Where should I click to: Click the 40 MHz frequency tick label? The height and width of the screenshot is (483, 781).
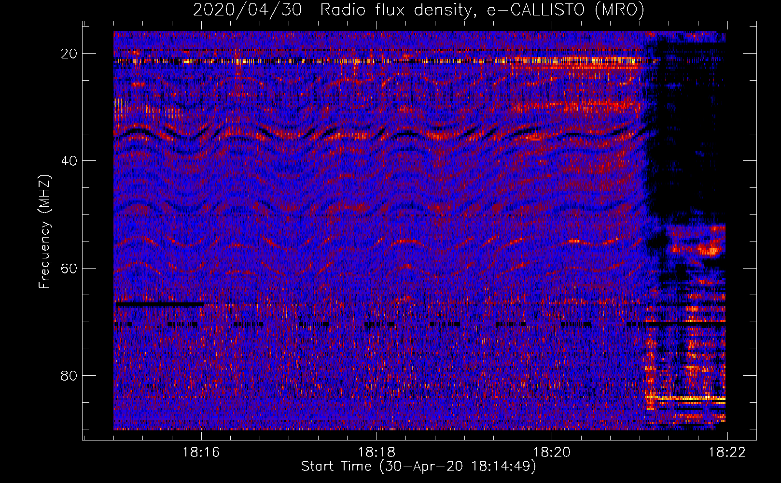tap(70, 161)
